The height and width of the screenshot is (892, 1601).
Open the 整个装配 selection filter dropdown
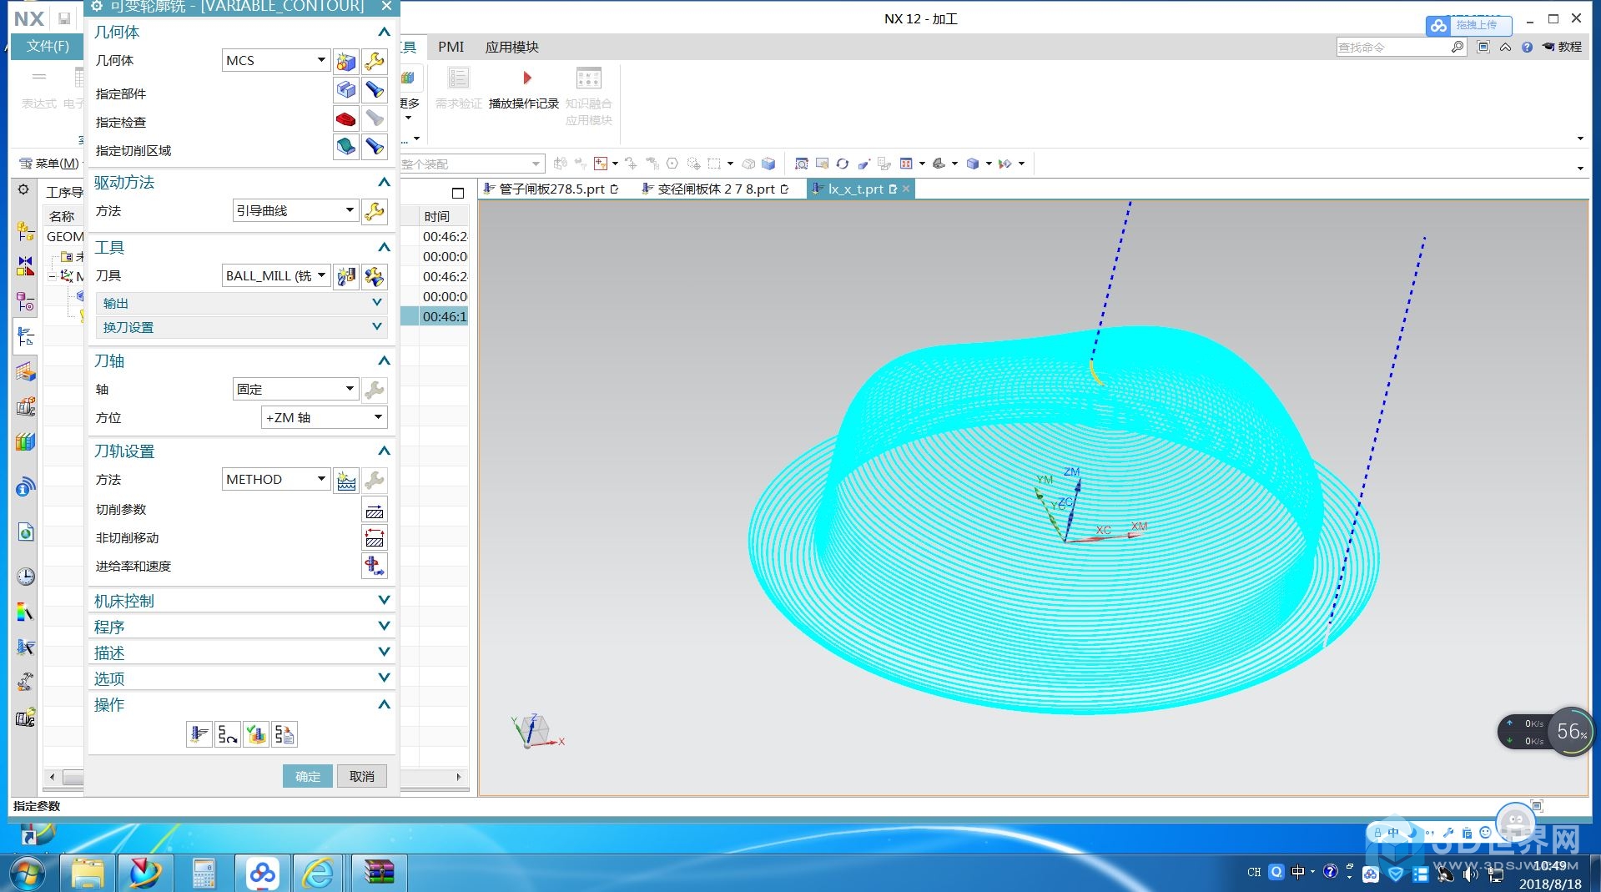click(471, 164)
